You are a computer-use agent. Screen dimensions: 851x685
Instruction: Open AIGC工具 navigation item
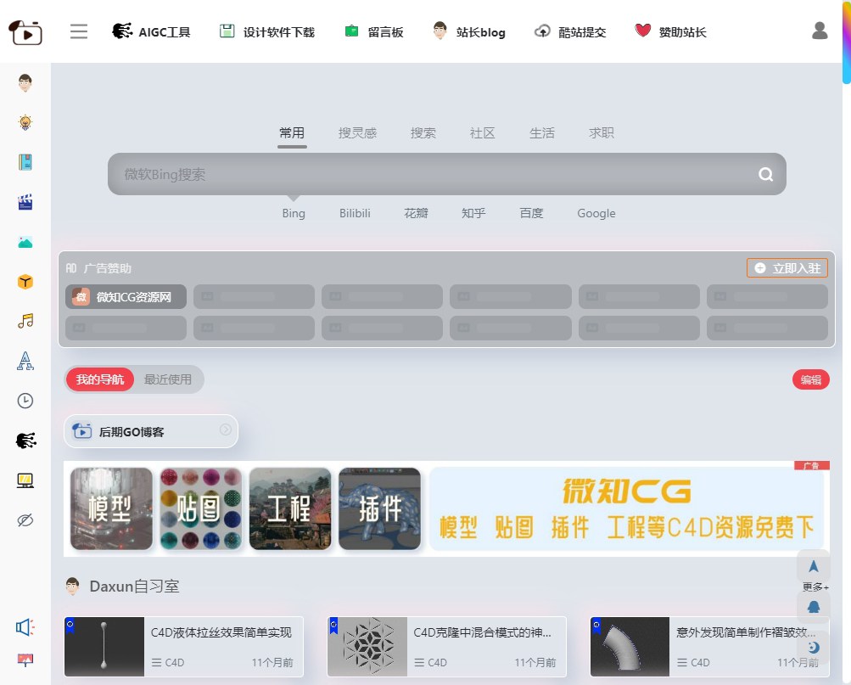point(151,31)
